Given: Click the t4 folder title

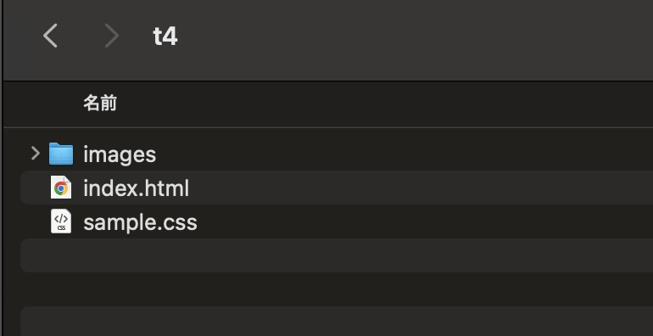Looking at the screenshot, I should (x=165, y=36).
